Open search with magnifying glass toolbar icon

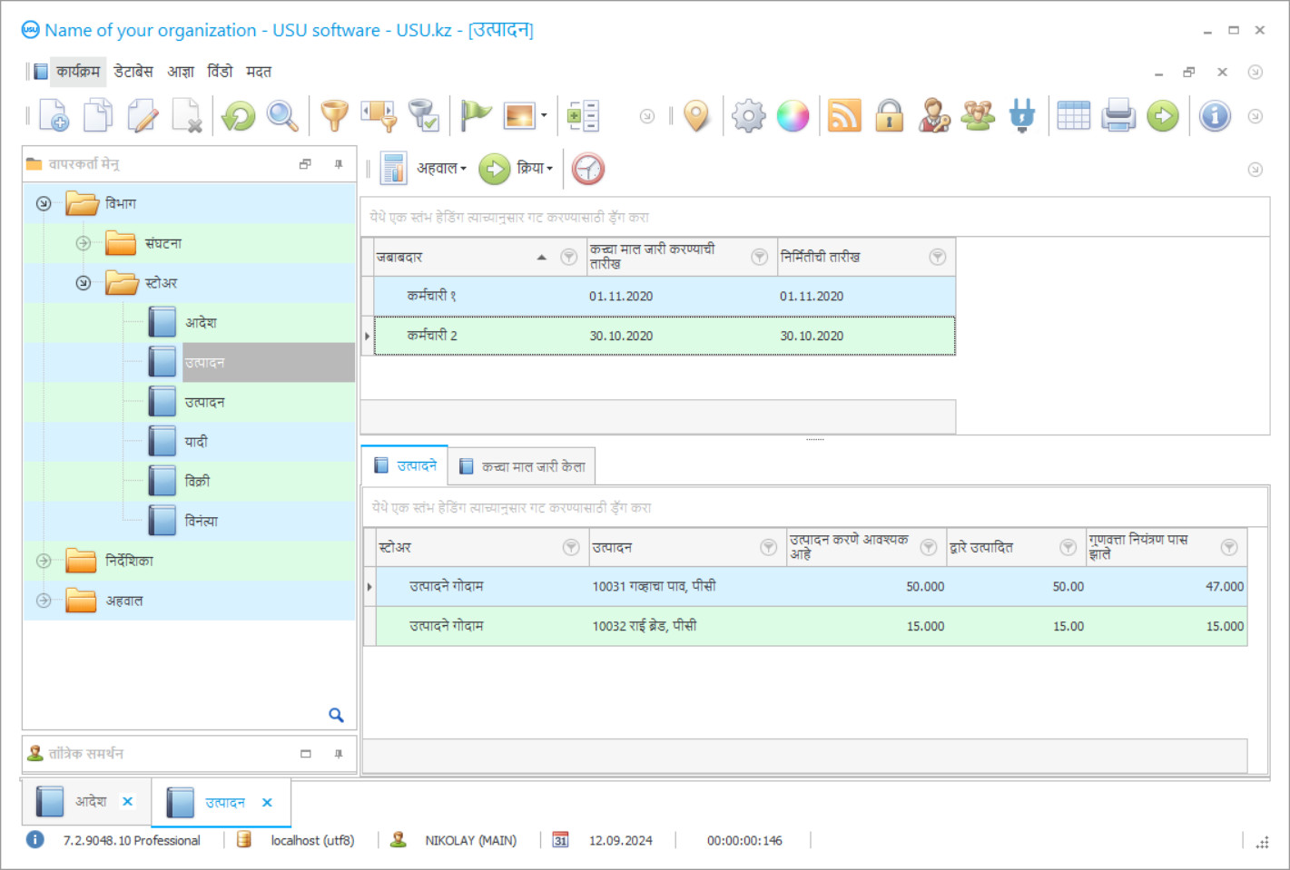(282, 115)
